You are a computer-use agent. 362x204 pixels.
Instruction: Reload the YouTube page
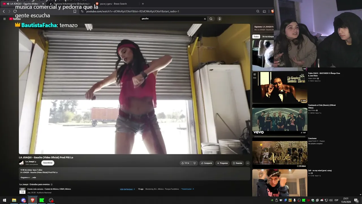pos(15,11)
